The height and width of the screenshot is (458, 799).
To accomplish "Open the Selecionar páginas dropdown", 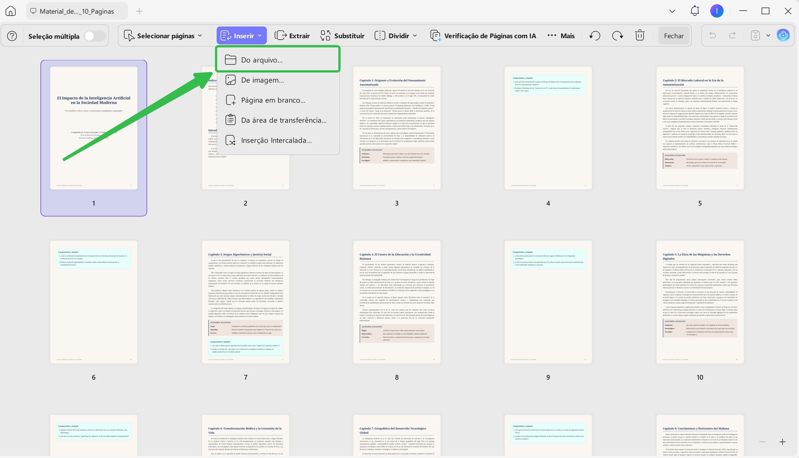I will 163,35.
